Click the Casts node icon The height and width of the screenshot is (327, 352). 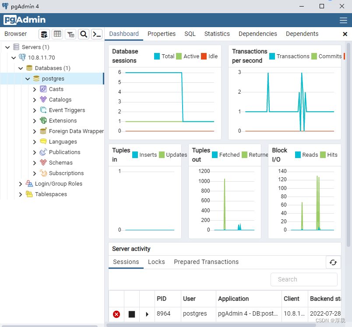(43, 89)
